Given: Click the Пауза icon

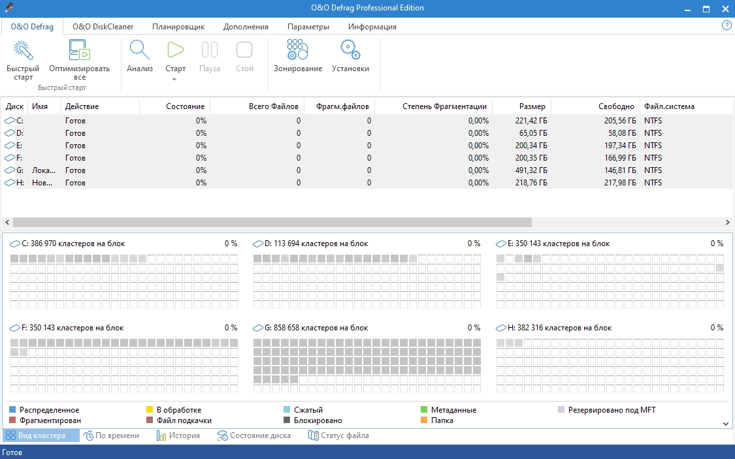Looking at the screenshot, I should [210, 50].
